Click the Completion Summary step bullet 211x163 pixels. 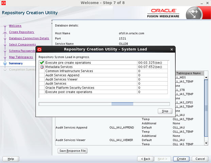click(x=5, y=69)
